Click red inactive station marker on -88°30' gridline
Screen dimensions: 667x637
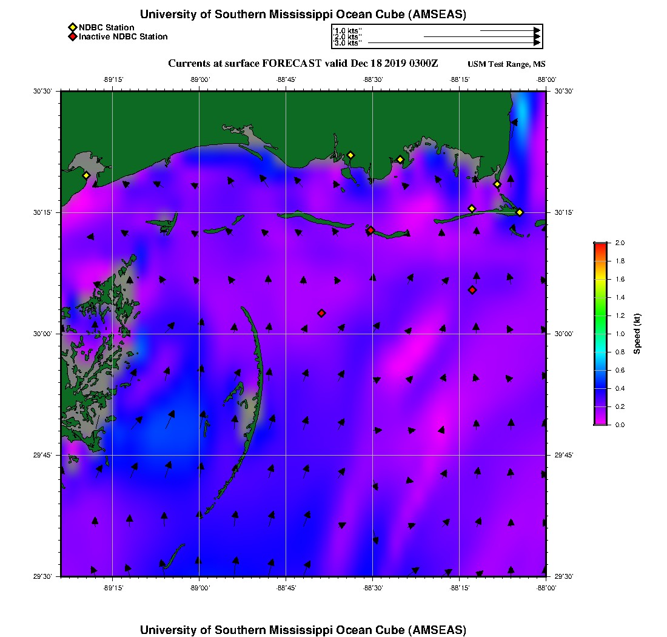[x=370, y=230]
